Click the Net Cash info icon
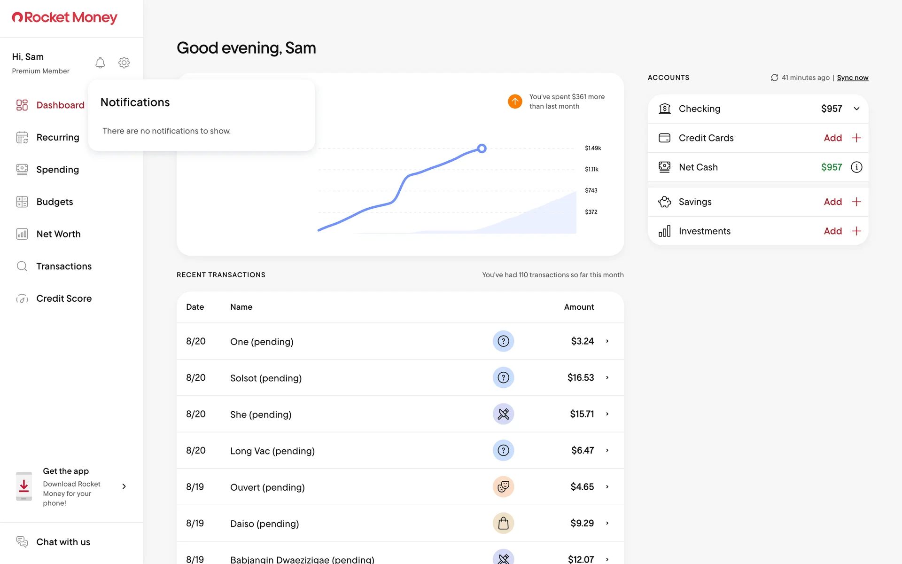 coord(856,167)
